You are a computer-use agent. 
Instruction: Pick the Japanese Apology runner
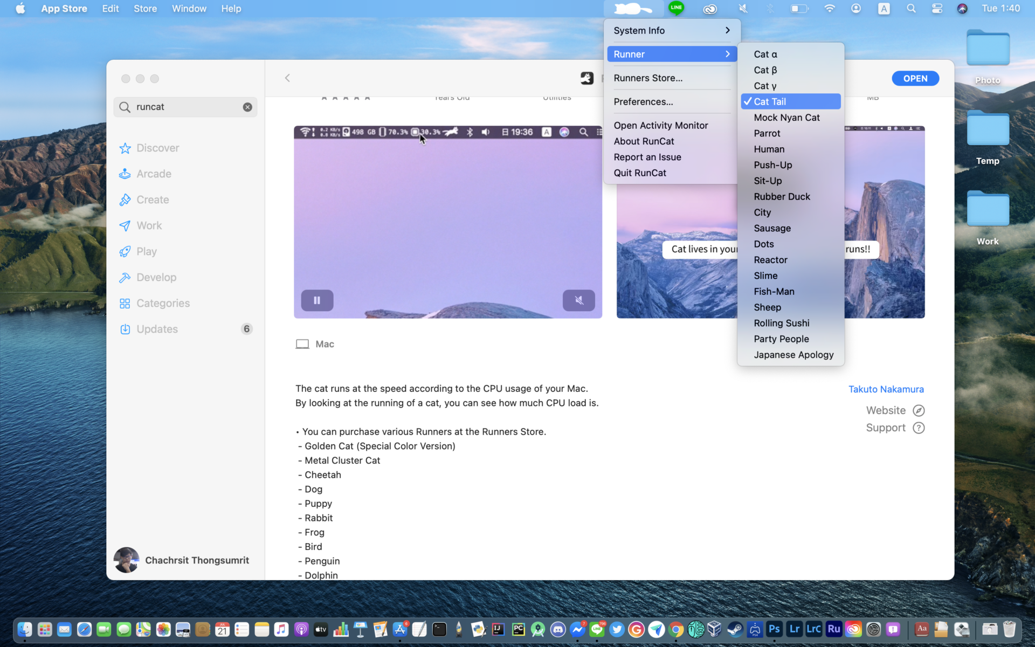coord(791,355)
